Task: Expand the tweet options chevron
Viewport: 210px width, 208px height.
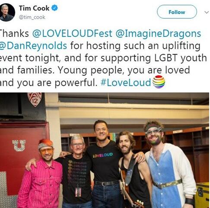Action: [x=207, y=12]
